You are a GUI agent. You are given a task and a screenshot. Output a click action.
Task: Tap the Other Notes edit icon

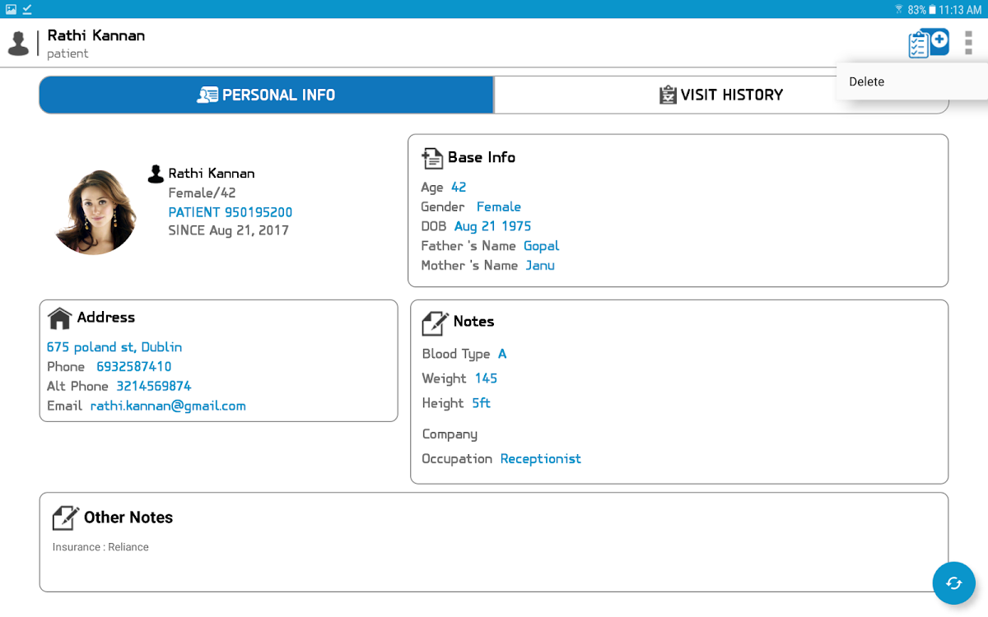(65, 517)
